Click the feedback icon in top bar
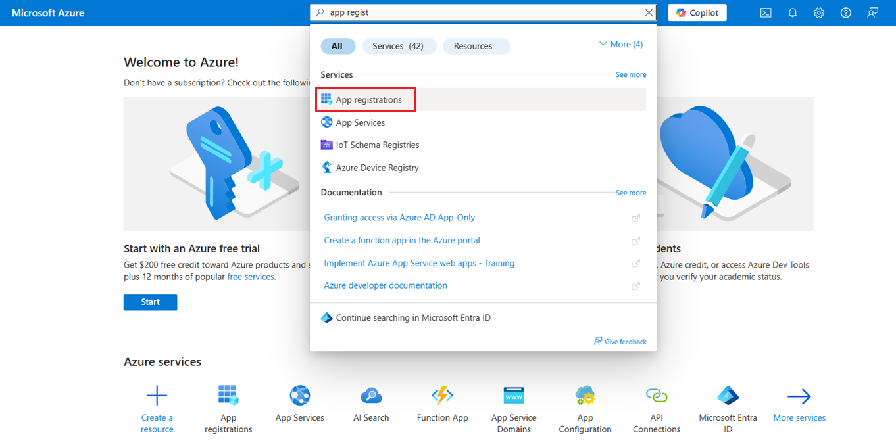The height and width of the screenshot is (443, 896). [872, 12]
